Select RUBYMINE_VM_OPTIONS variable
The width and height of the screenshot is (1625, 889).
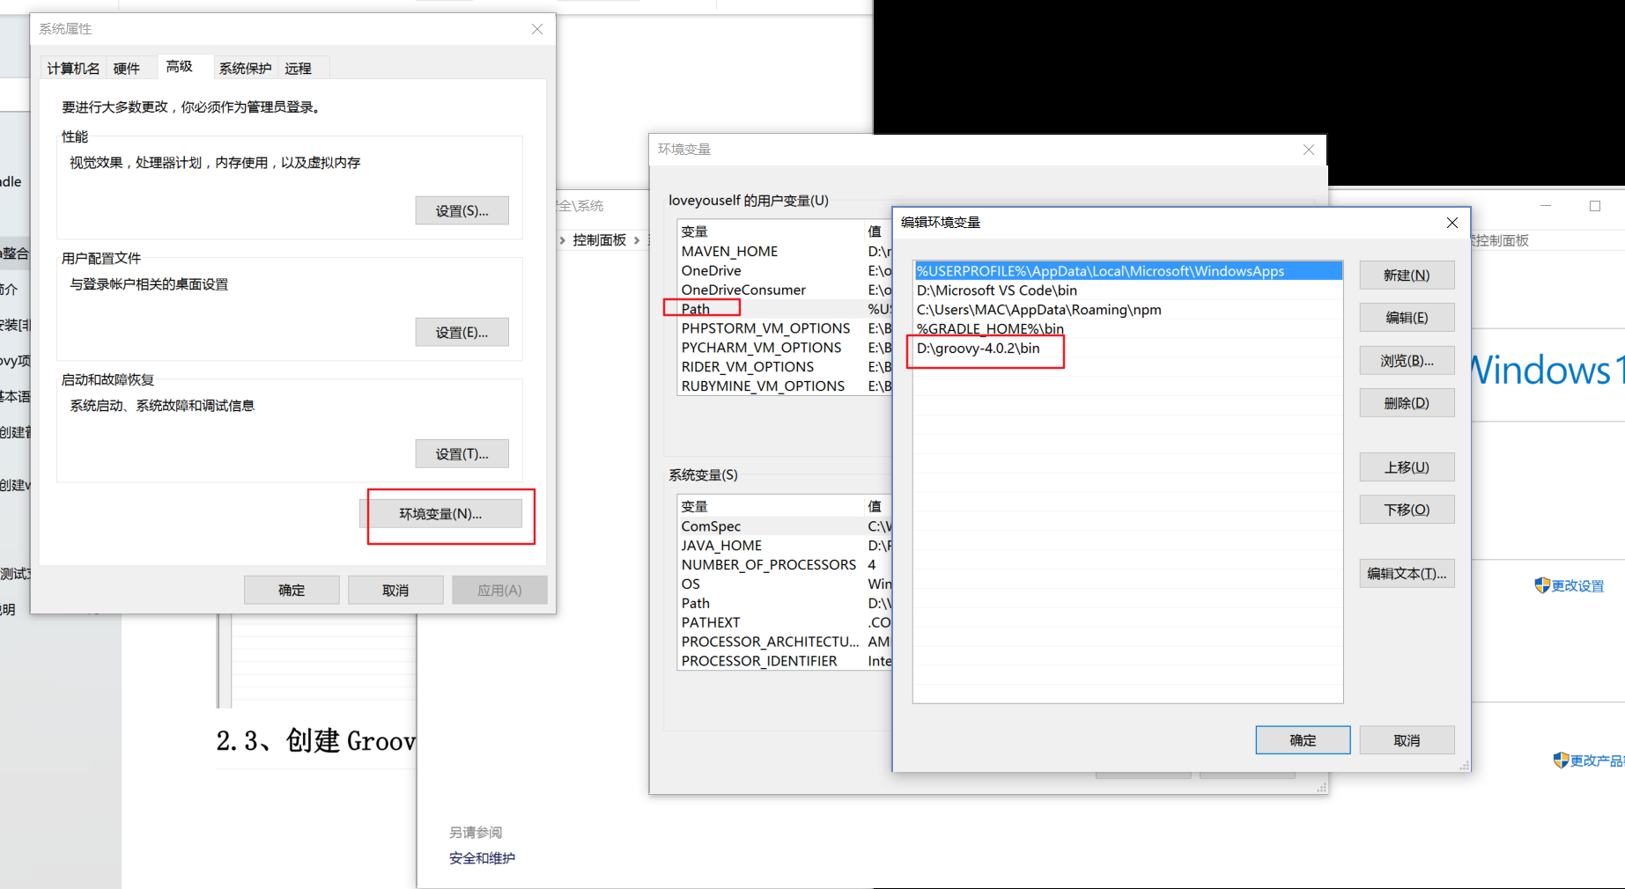[785, 386]
